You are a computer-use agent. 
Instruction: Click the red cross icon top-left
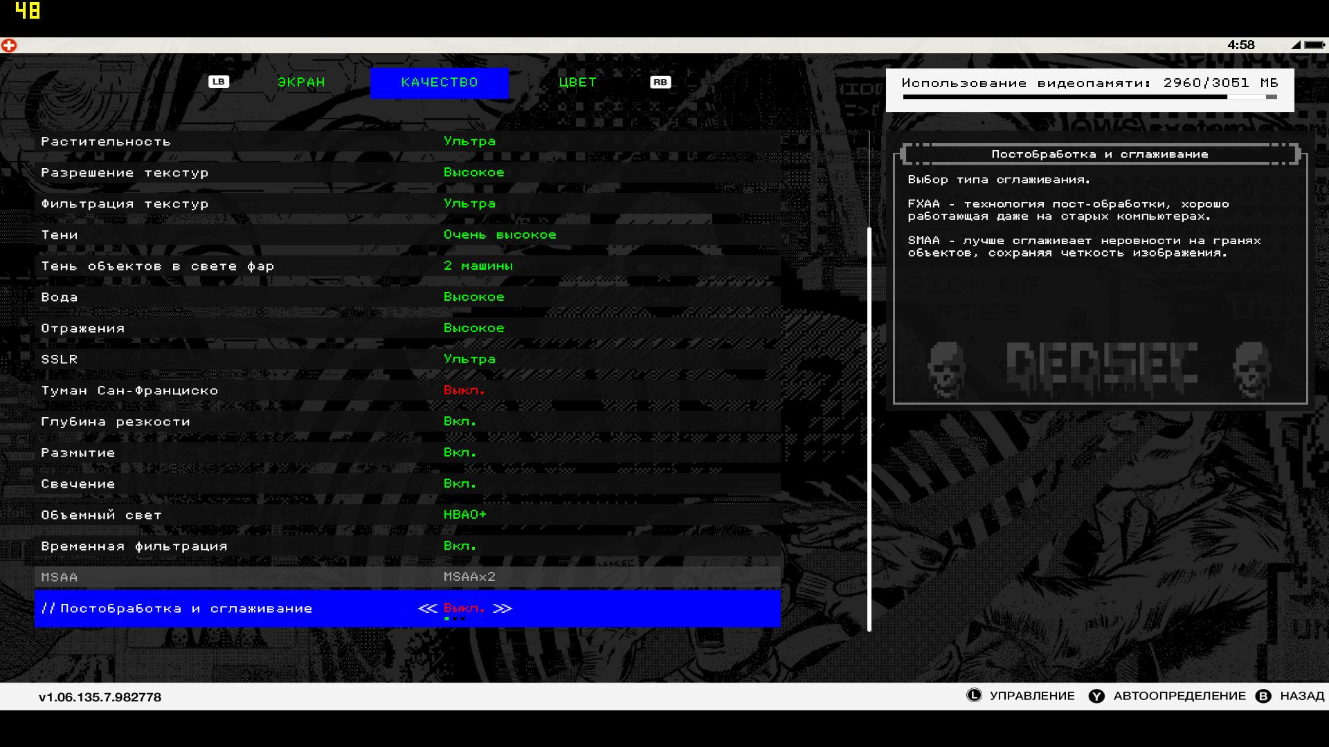click(9, 46)
